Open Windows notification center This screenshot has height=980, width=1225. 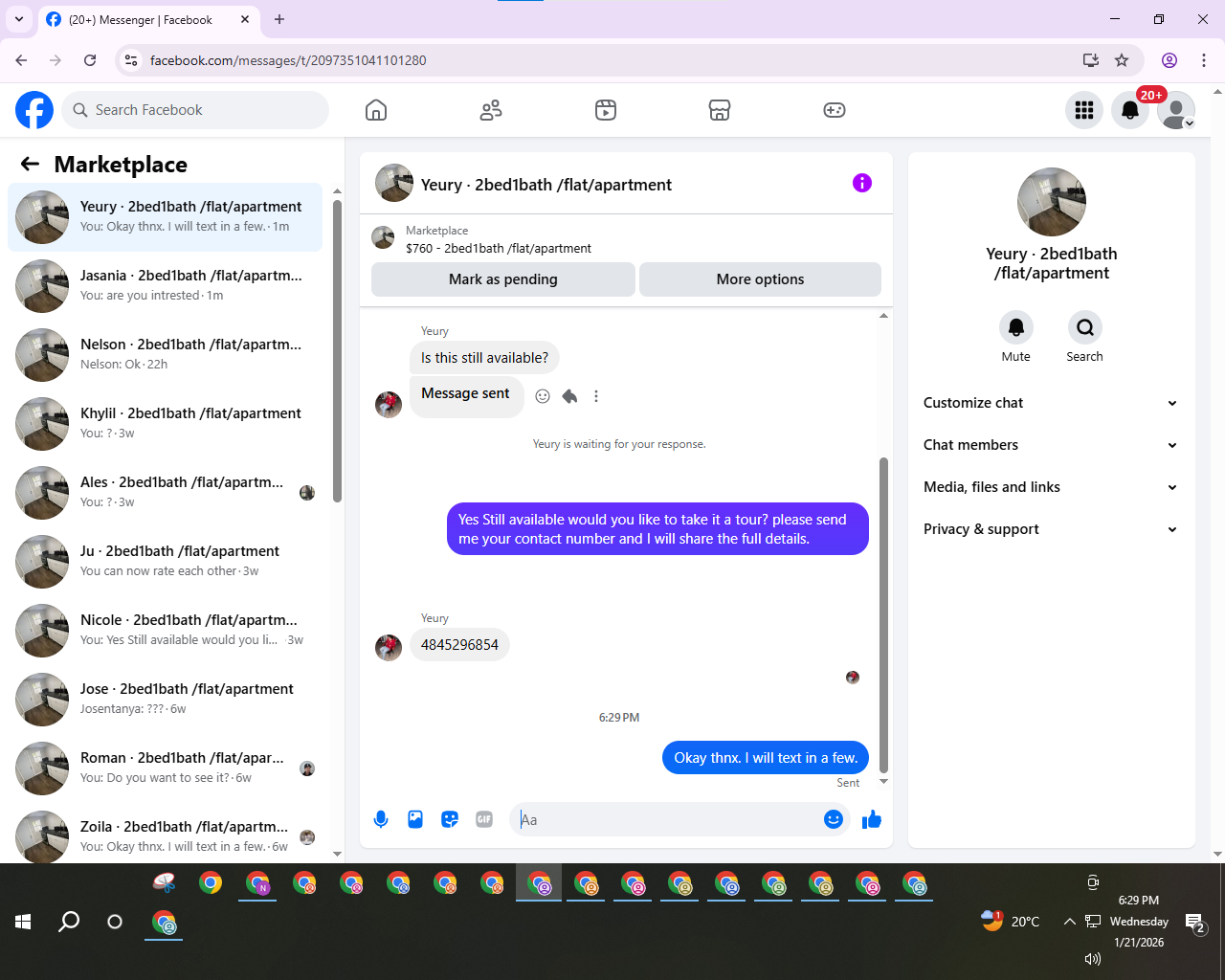tap(1196, 923)
